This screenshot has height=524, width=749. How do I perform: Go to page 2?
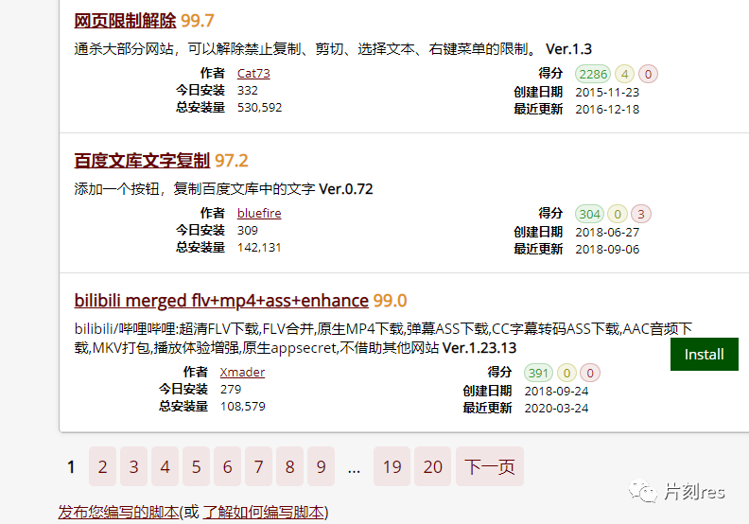[x=102, y=466]
